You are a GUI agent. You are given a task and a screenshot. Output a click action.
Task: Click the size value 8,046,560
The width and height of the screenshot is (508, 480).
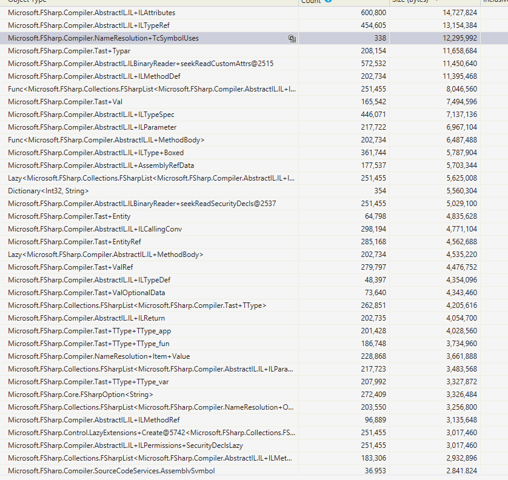pos(462,89)
